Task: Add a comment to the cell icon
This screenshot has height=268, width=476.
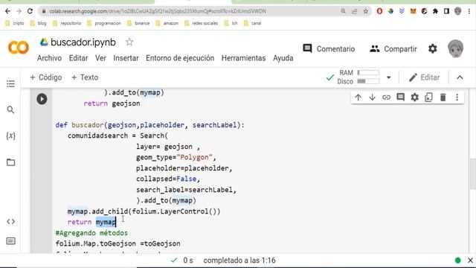Action: click(x=400, y=98)
